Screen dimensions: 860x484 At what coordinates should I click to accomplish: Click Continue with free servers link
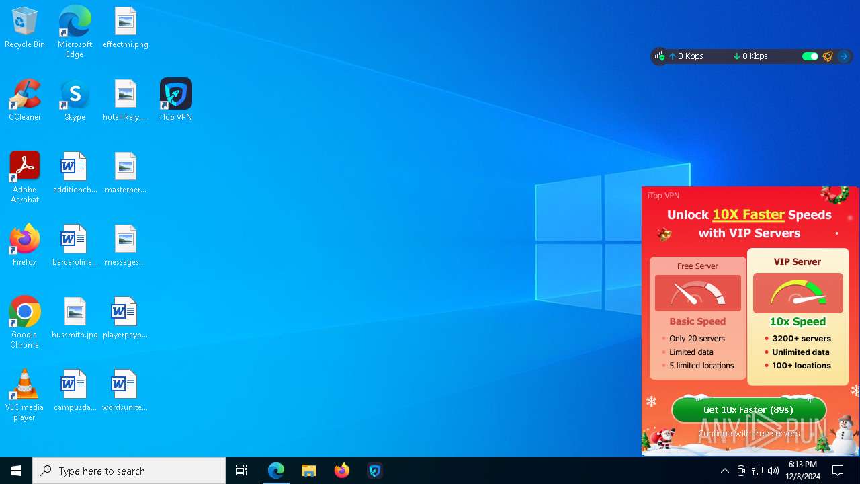click(x=748, y=434)
